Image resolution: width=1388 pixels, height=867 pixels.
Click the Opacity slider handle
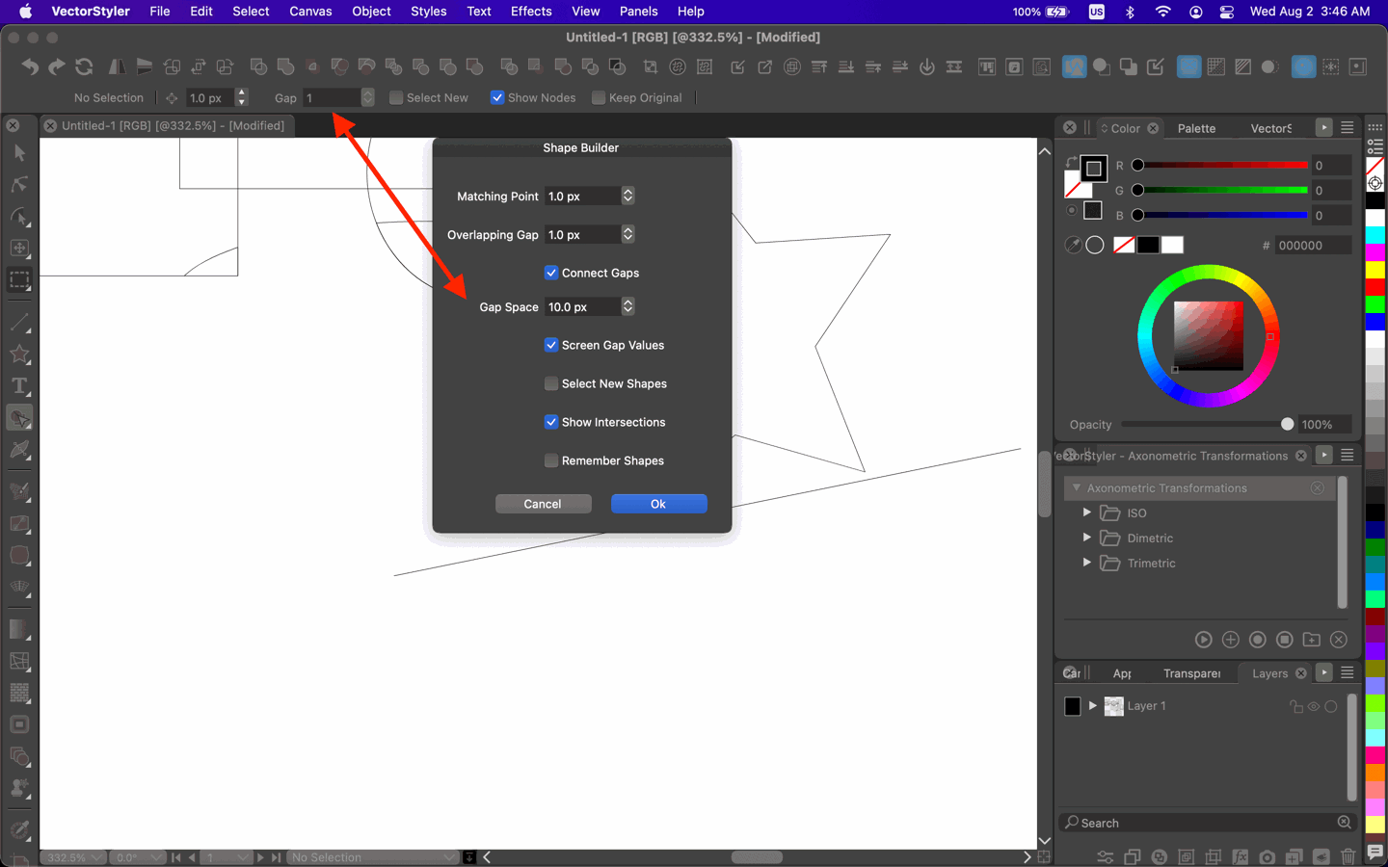pos(1287,424)
